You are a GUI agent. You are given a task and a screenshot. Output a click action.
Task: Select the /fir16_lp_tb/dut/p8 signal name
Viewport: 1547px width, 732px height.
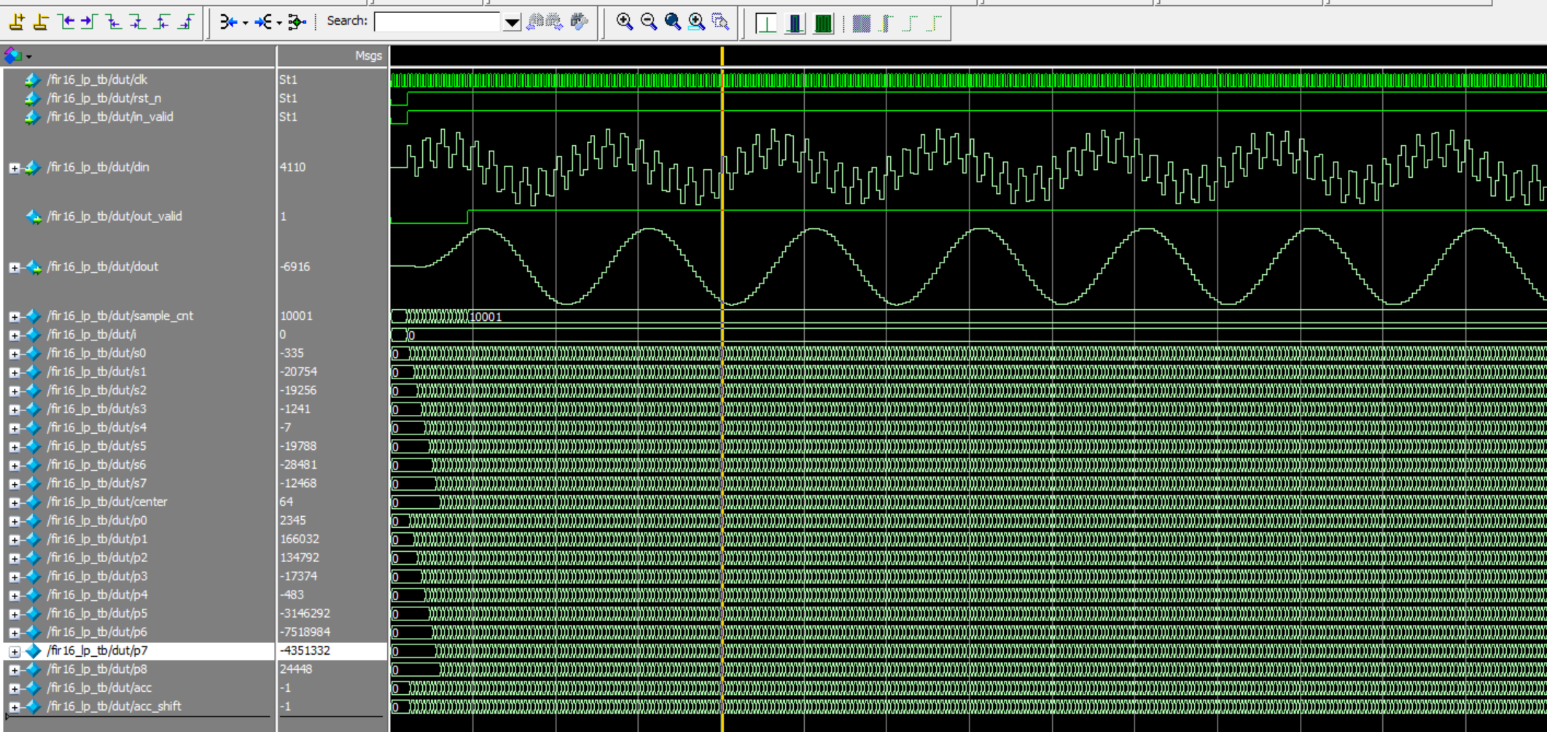(x=97, y=669)
